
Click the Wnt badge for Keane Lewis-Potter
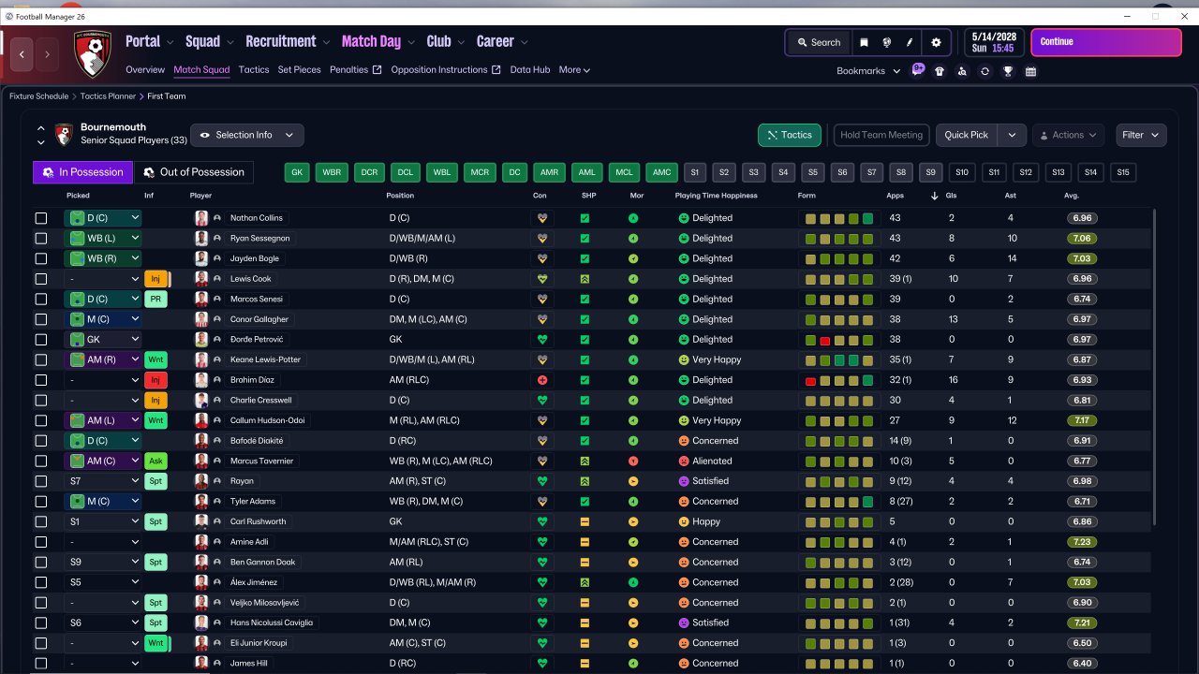point(156,359)
